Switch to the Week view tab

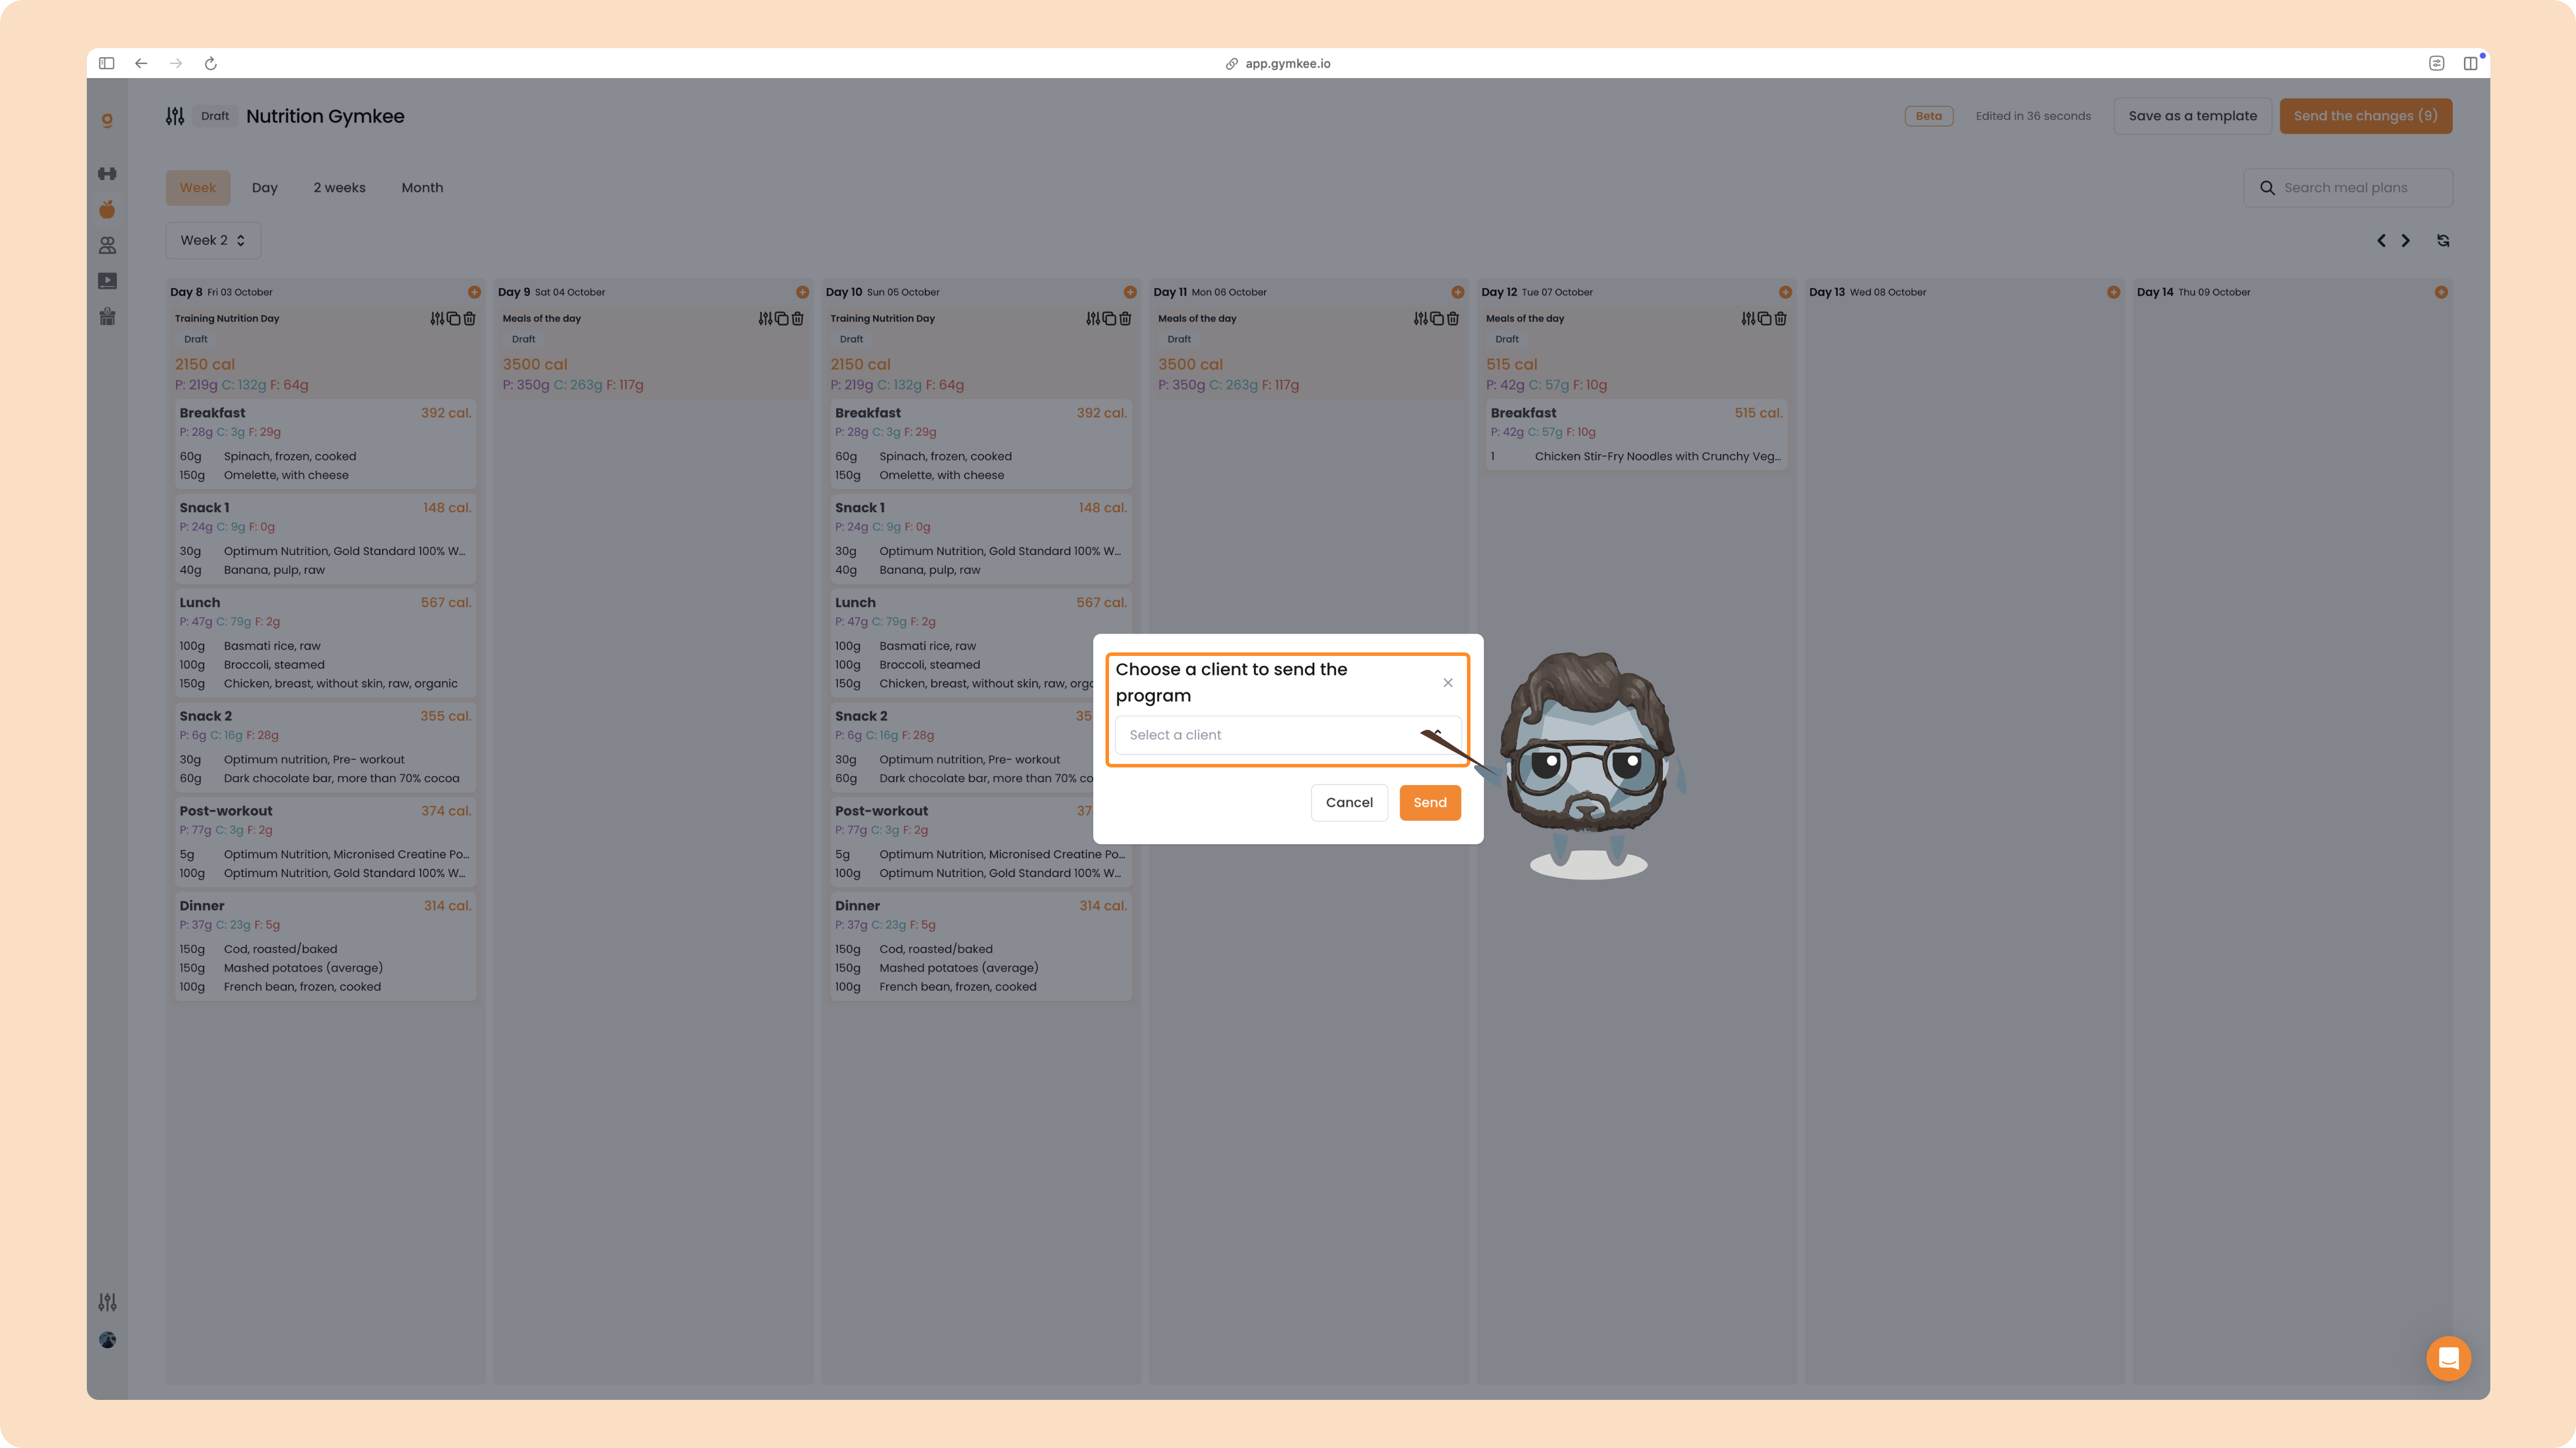tap(198, 188)
